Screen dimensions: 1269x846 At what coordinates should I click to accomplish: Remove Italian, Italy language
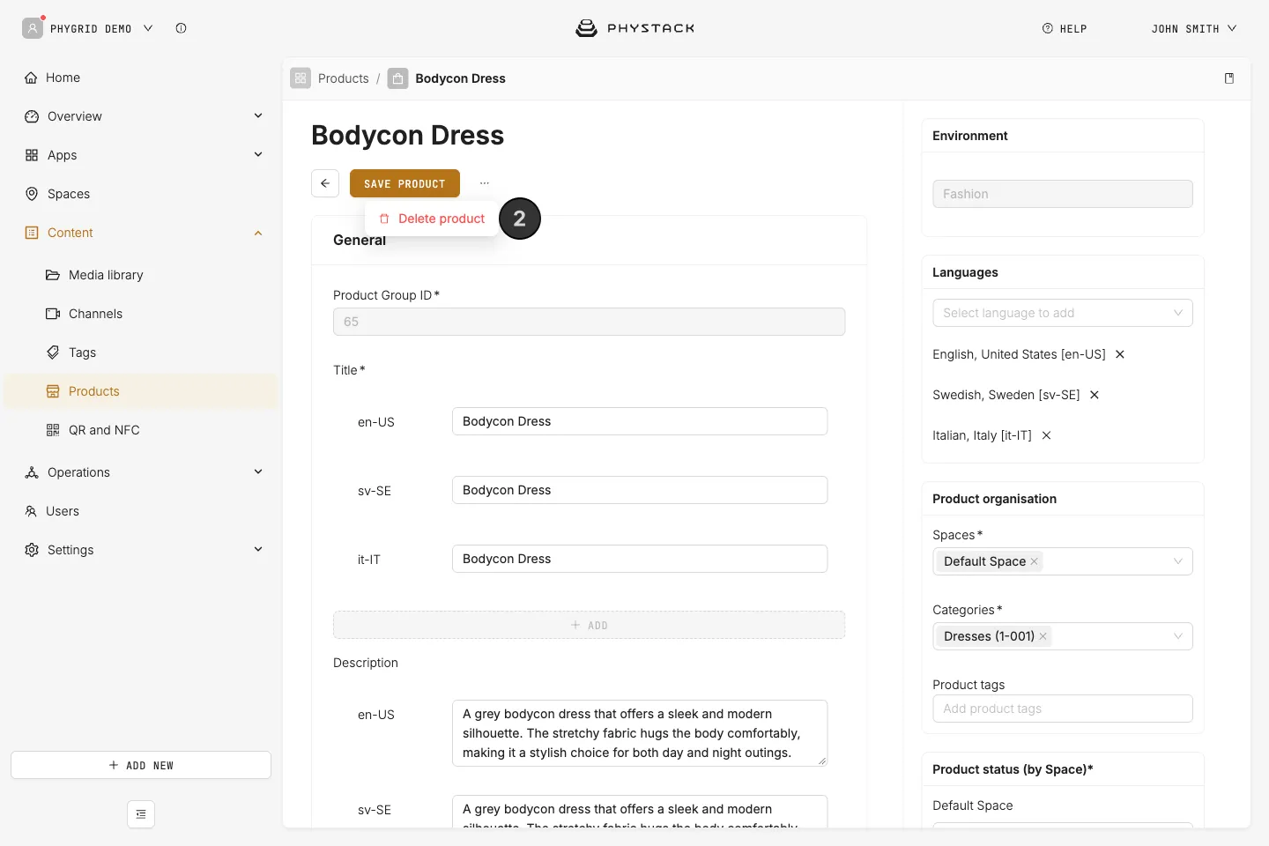click(1046, 435)
